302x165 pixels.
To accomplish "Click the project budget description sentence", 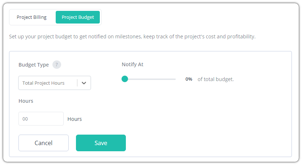I will 132,37.
